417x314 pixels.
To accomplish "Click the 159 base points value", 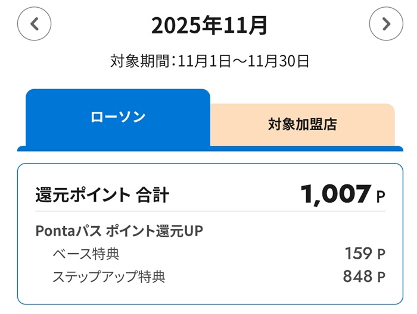I will click(x=357, y=254).
